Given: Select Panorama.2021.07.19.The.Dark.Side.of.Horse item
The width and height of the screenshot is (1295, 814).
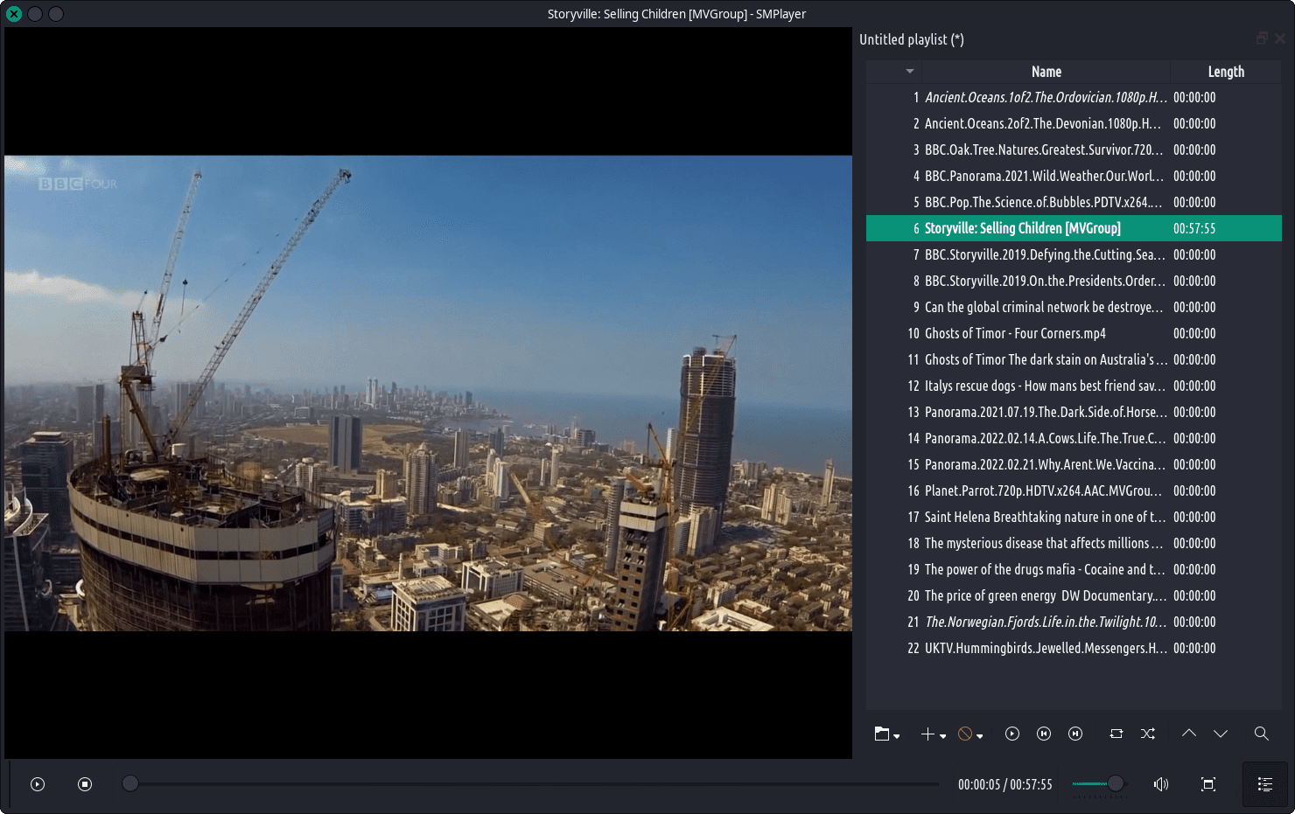Looking at the screenshot, I should click(x=1074, y=412).
